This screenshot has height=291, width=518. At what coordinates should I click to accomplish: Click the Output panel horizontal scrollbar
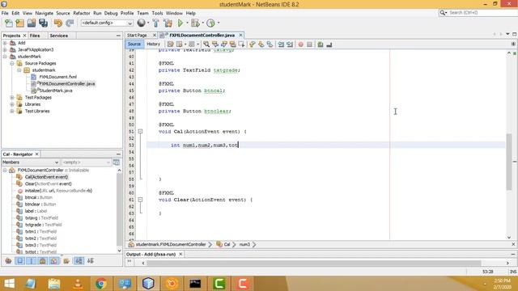(314, 263)
